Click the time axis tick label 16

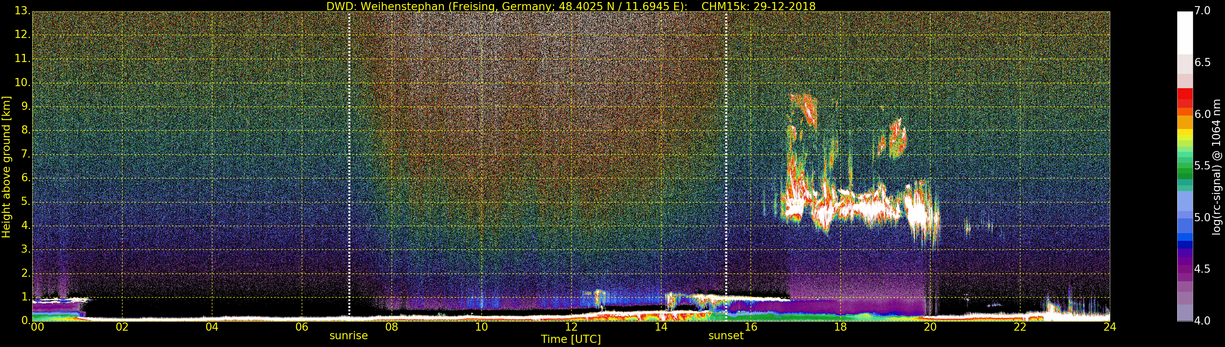tap(751, 327)
